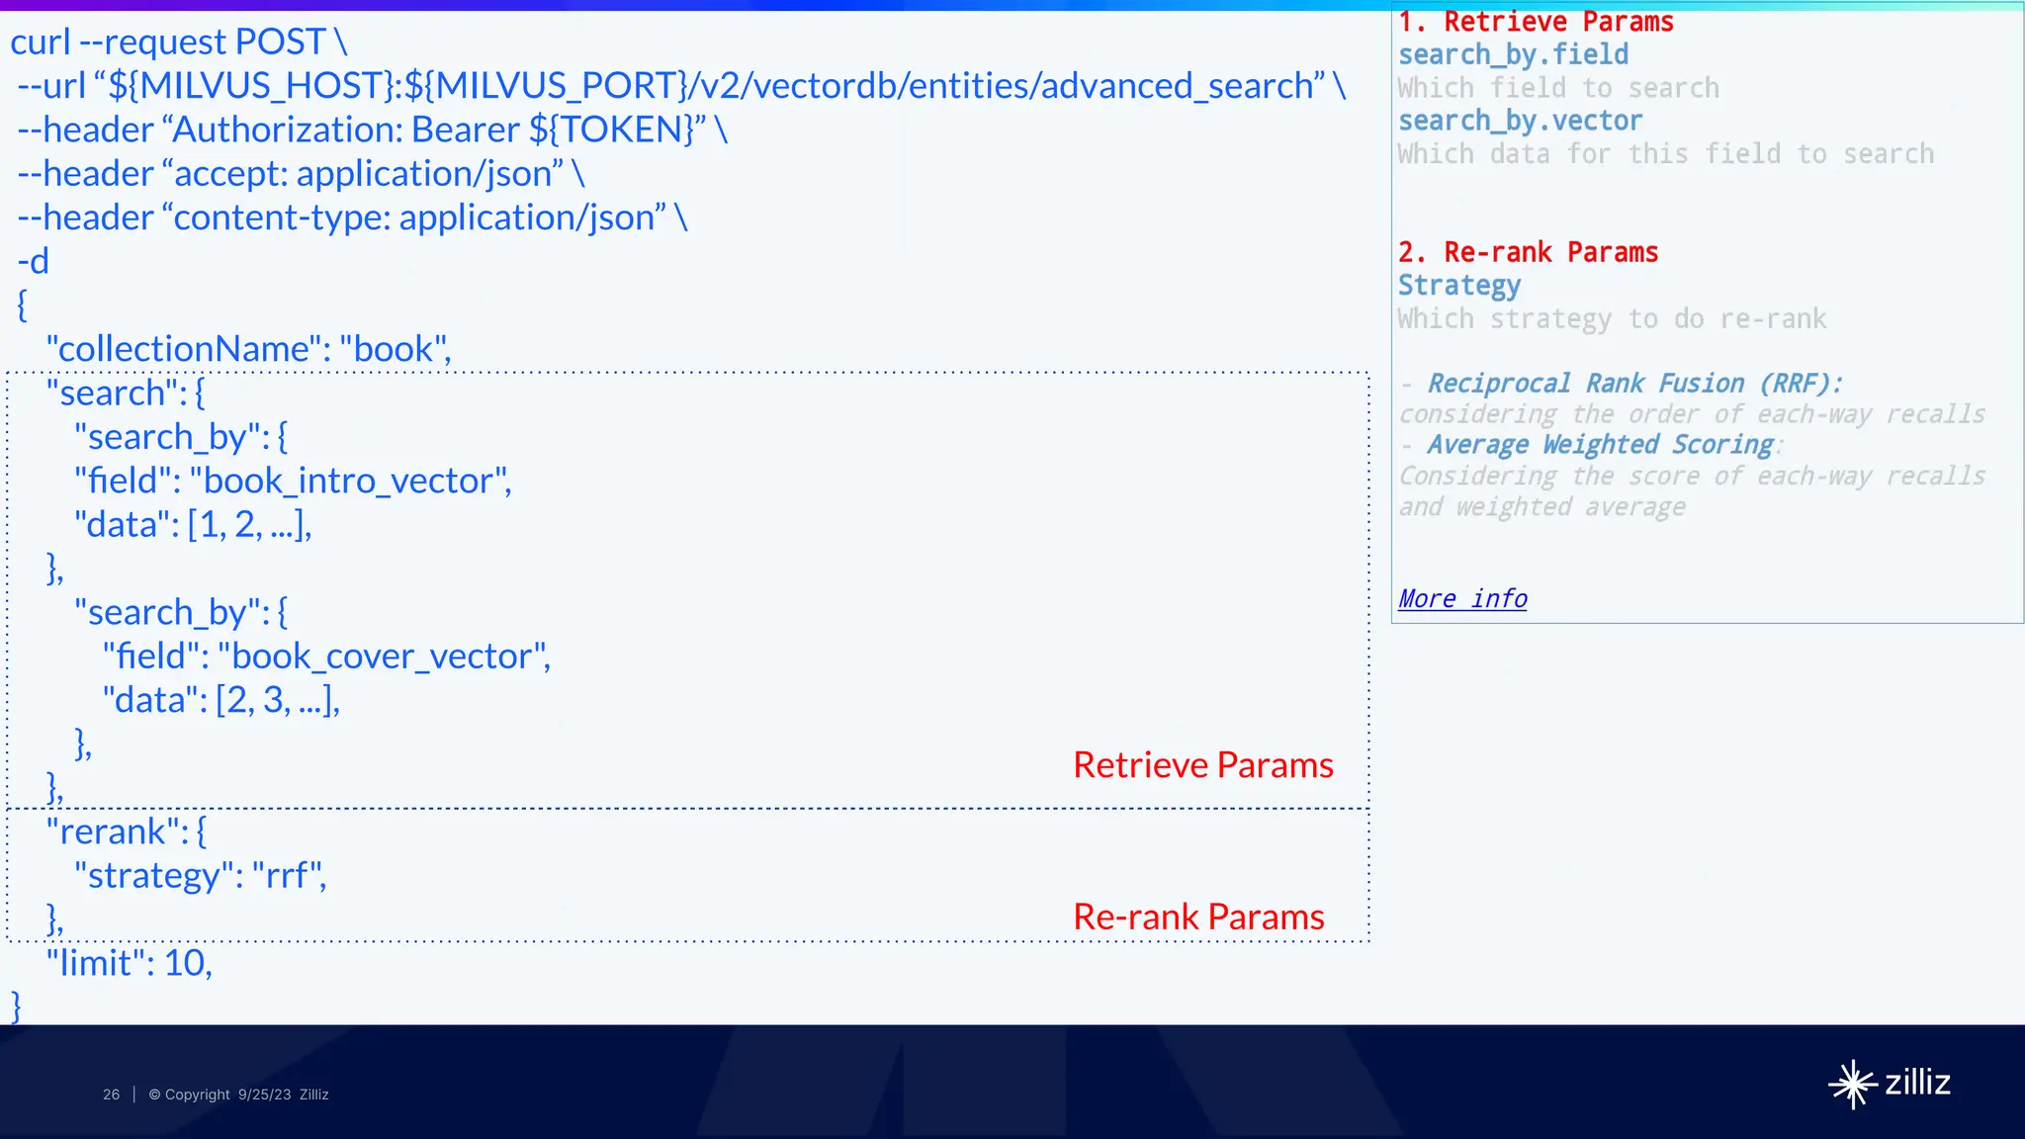Select the --url advanced_search line
Viewport: 2025px width, 1139px height.
click(681, 86)
